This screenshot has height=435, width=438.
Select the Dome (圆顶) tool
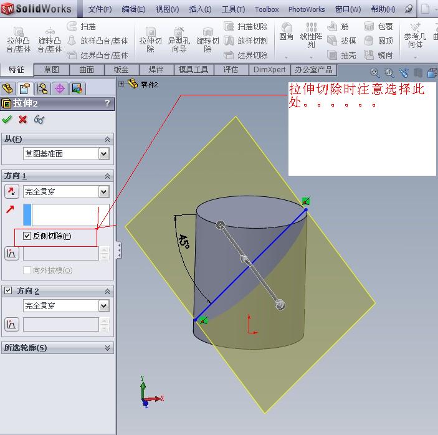pos(379,41)
